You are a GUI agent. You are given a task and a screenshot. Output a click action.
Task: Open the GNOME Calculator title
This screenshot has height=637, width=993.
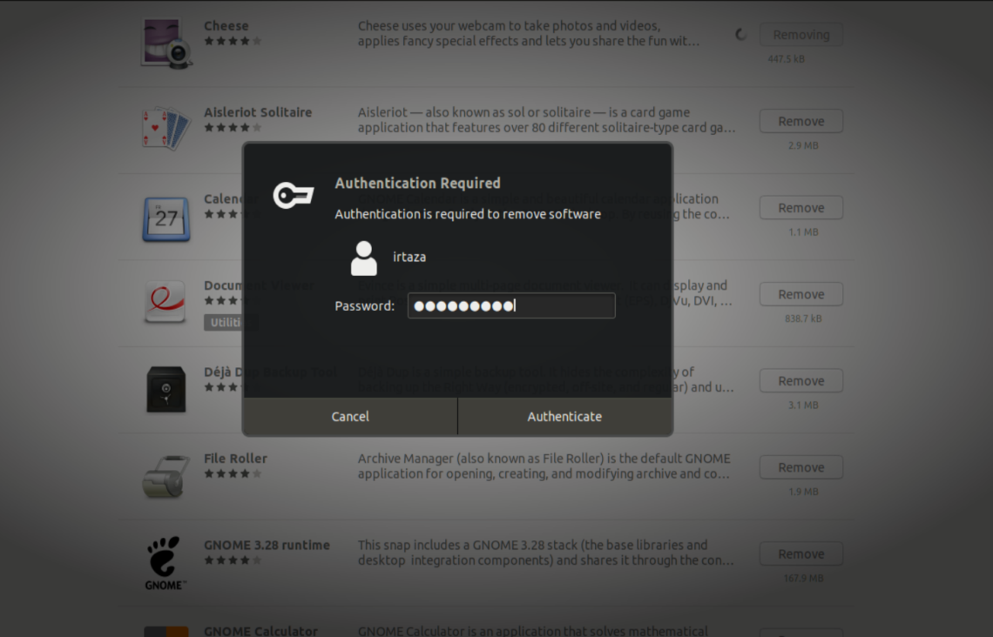260,631
